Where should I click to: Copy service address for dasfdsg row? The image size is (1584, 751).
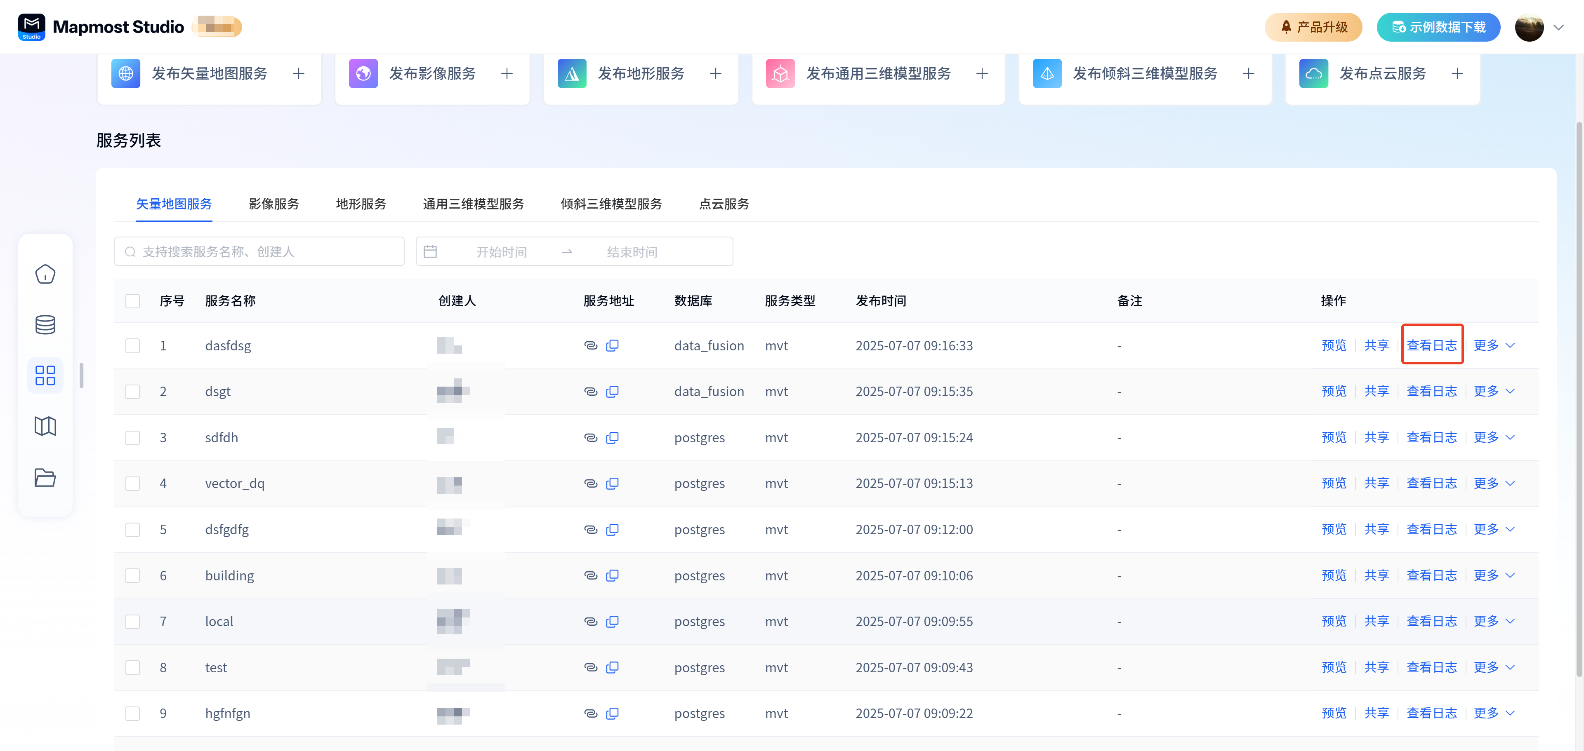coord(612,345)
